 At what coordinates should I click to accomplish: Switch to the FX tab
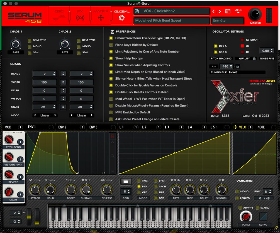point(80,15)
